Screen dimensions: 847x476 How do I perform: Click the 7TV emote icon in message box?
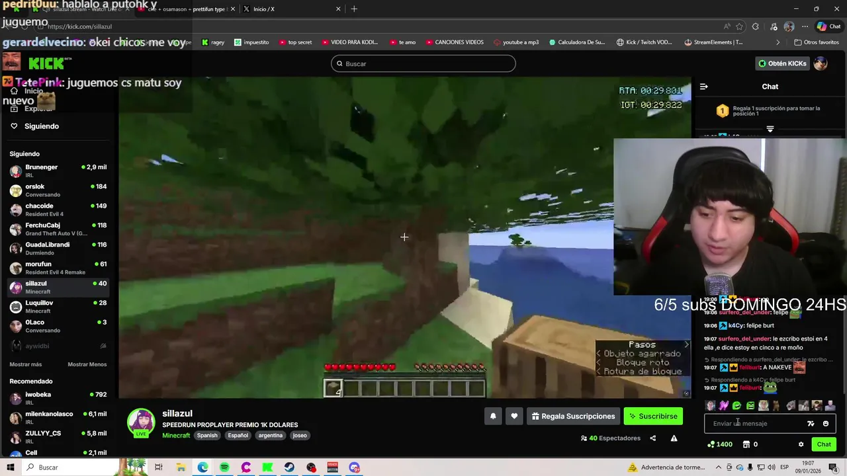(x=811, y=424)
